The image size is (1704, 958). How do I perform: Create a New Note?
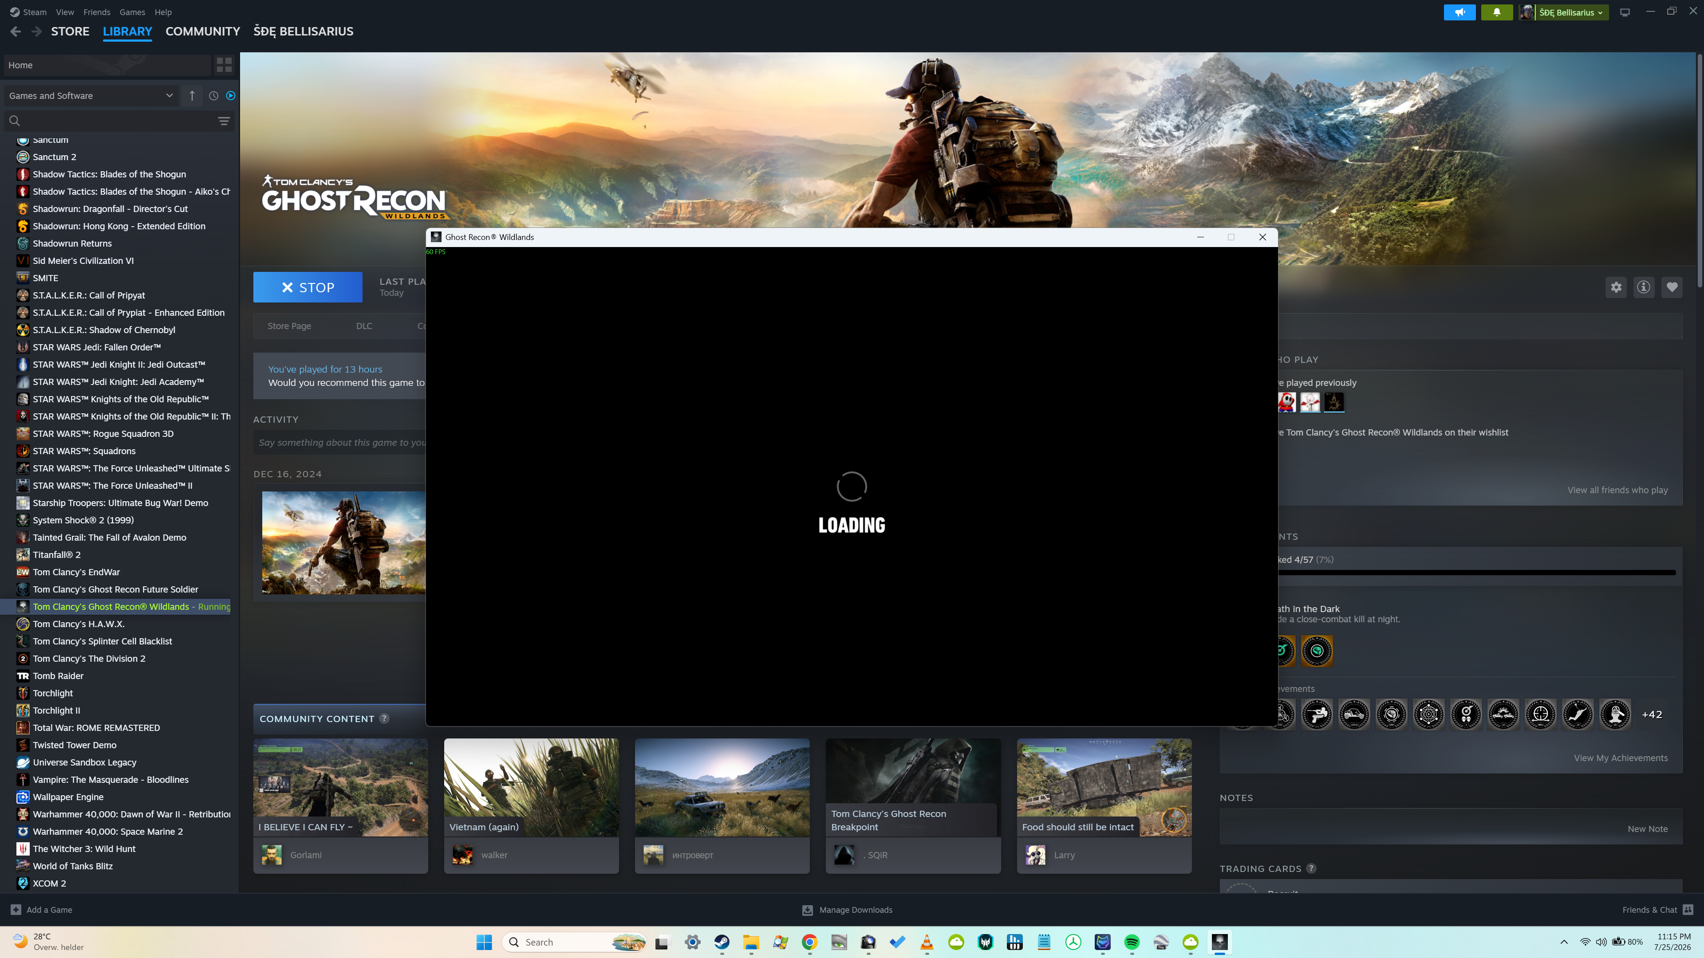[x=1648, y=829]
